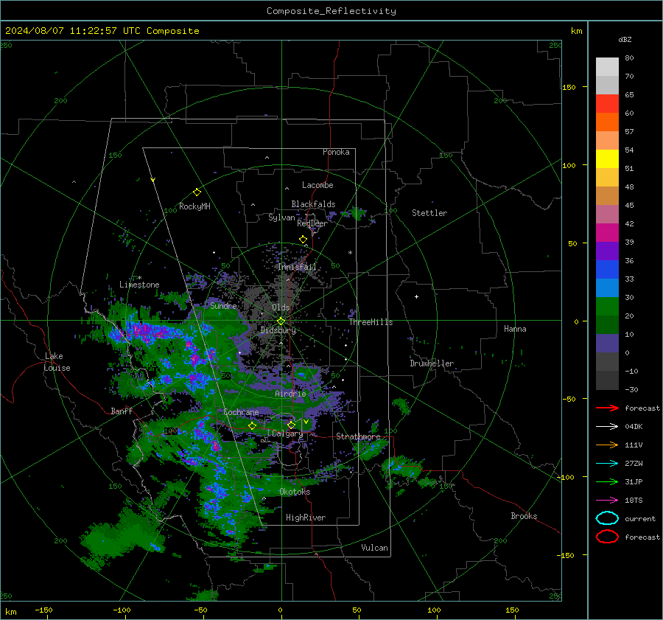This screenshot has height=620, width=663.
Task: Click the Blackfalds label
Action: (x=313, y=204)
